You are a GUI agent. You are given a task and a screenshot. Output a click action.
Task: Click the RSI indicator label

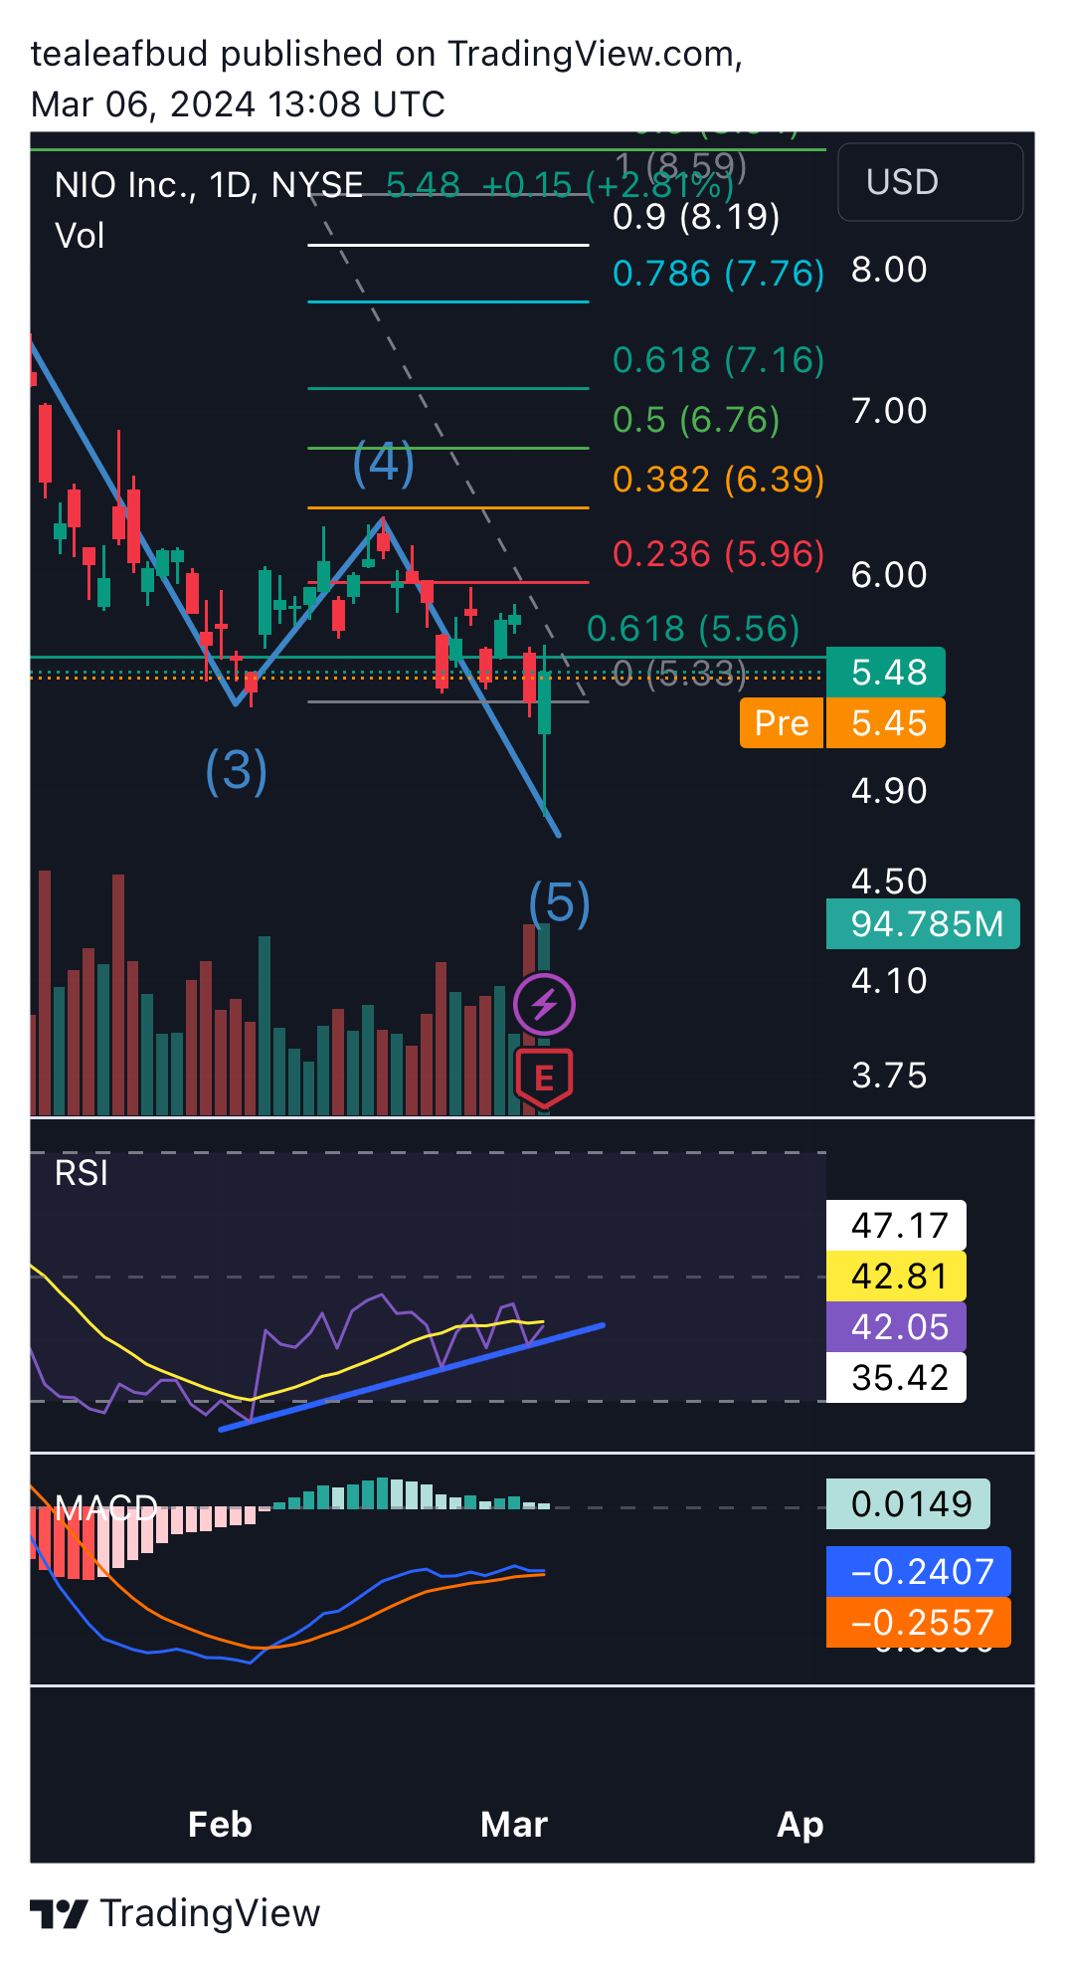click(82, 1173)
